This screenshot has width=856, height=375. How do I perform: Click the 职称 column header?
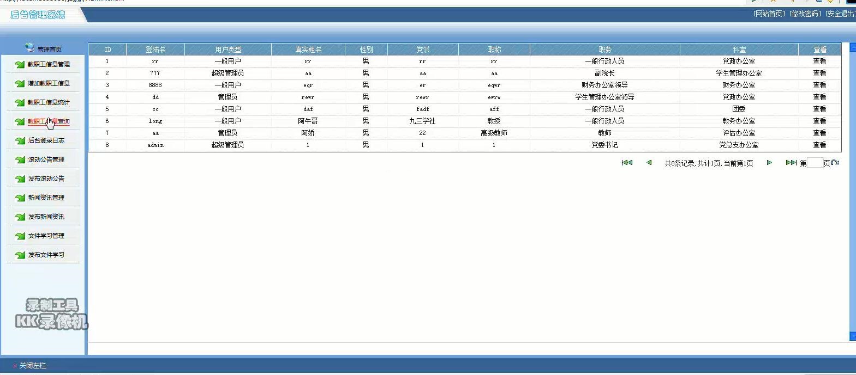pyautogui.click(x=494, y=50)
